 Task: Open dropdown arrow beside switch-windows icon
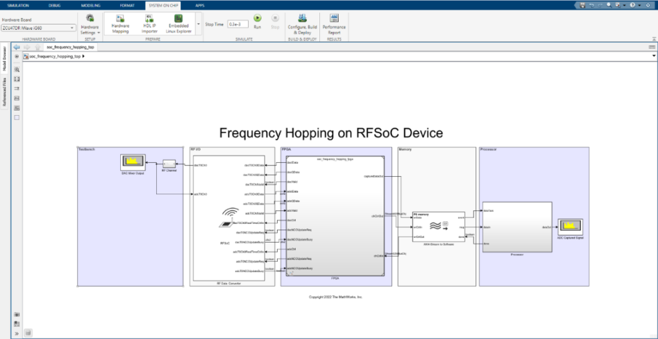(624, 5)
